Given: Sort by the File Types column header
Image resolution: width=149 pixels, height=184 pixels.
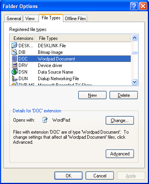Looking at the screenshot, I should (x=83, y=38).
